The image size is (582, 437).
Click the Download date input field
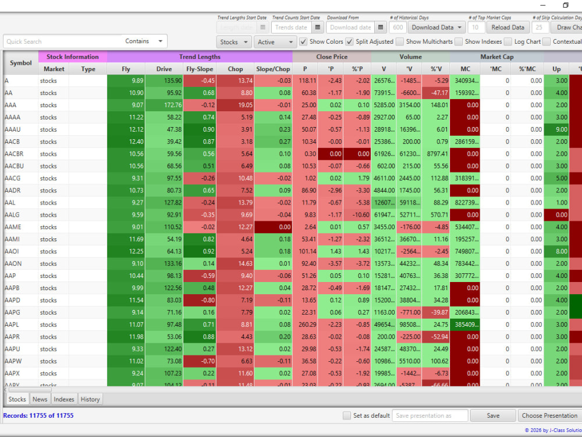[351, 27]
